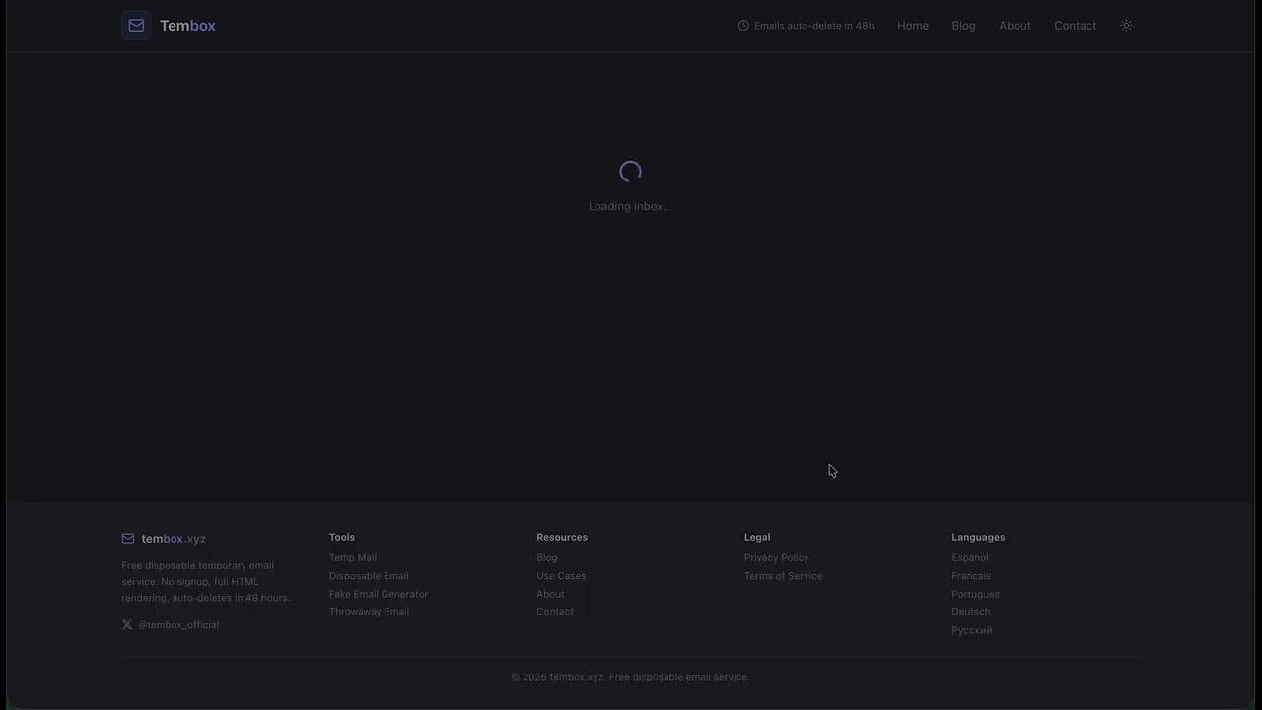Image resolution: width=1262 pixels, height=710 pixels.
Task: Select Blog from the top navigation
Action: click(x=963, y=25)
